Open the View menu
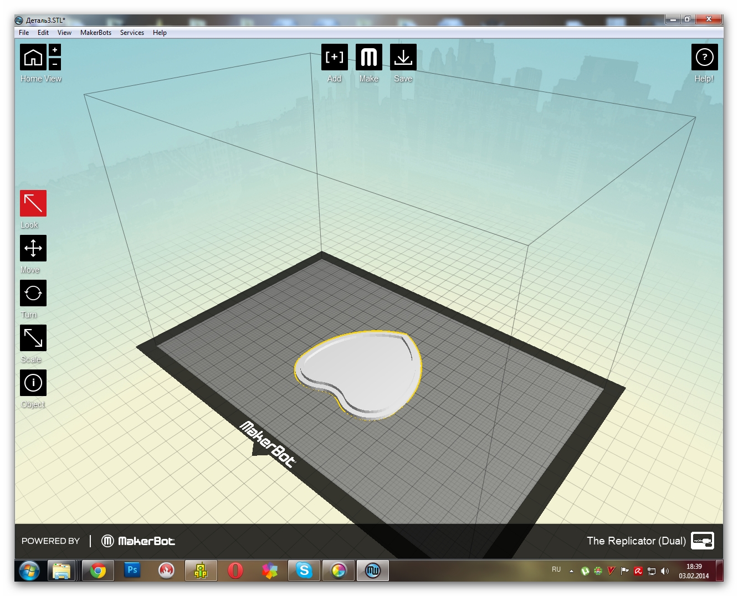The image size is (738, 596). pyautogui.click(x=64, y=33)
